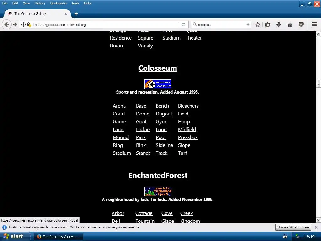This screenshot has height=241, width=321.
Task: Click the taskbar clock showing 7:46 PM
Action: coord(309,237)
